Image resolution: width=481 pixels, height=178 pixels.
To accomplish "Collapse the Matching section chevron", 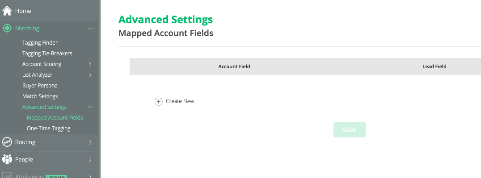I will (90, 29).
